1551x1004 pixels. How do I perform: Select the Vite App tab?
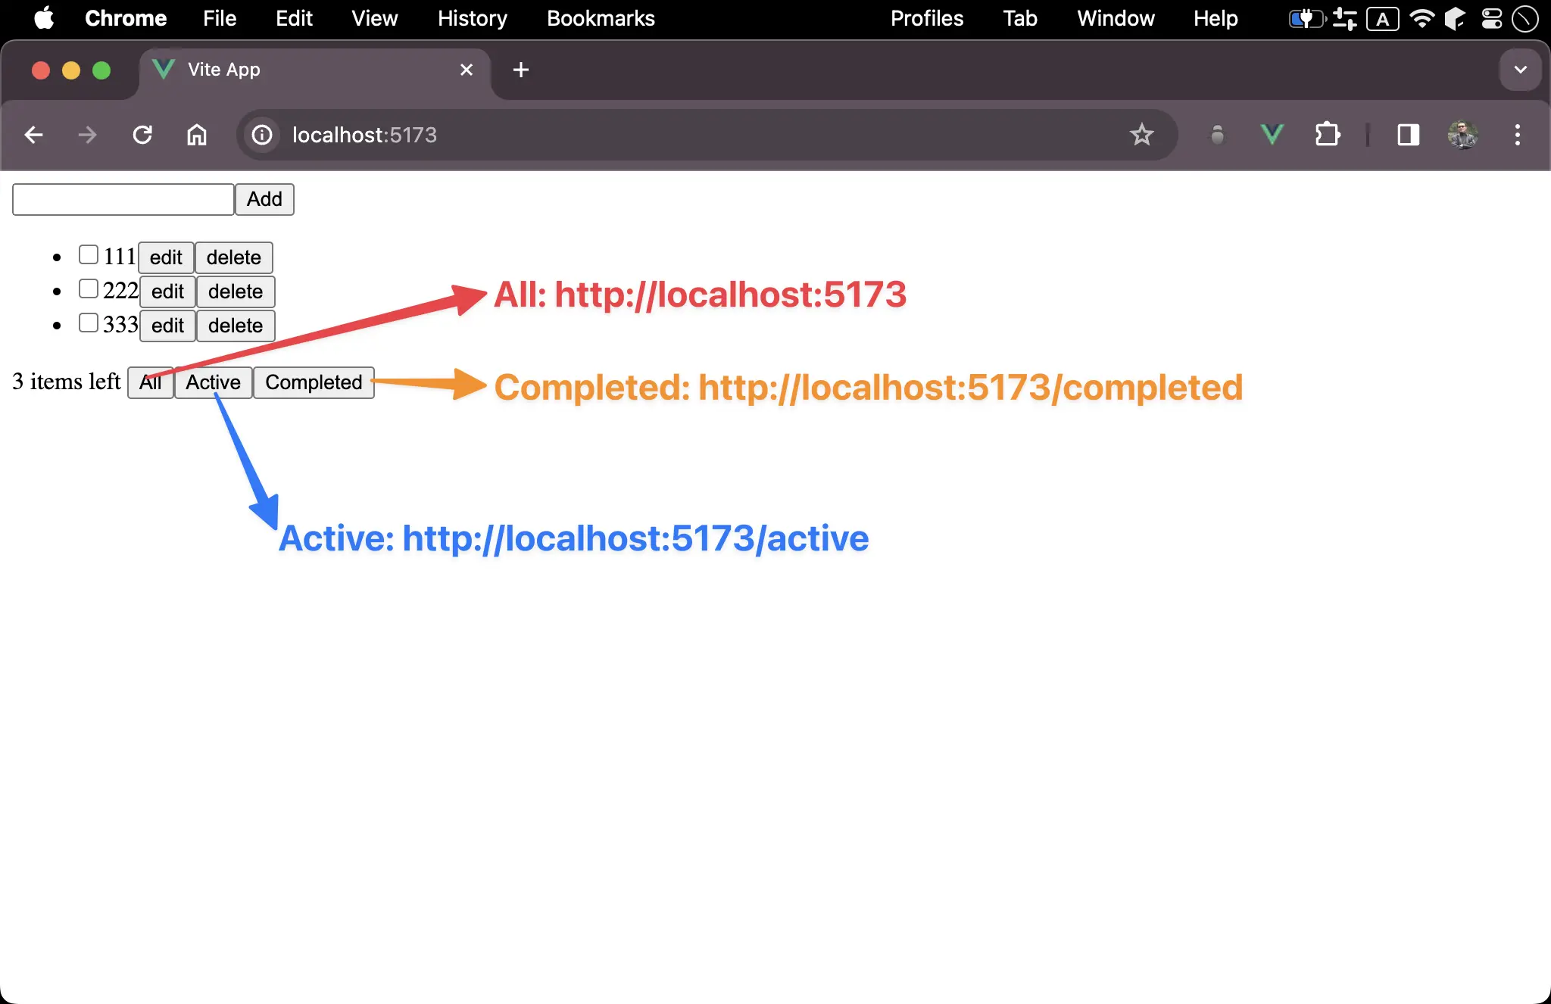[315, 70]
